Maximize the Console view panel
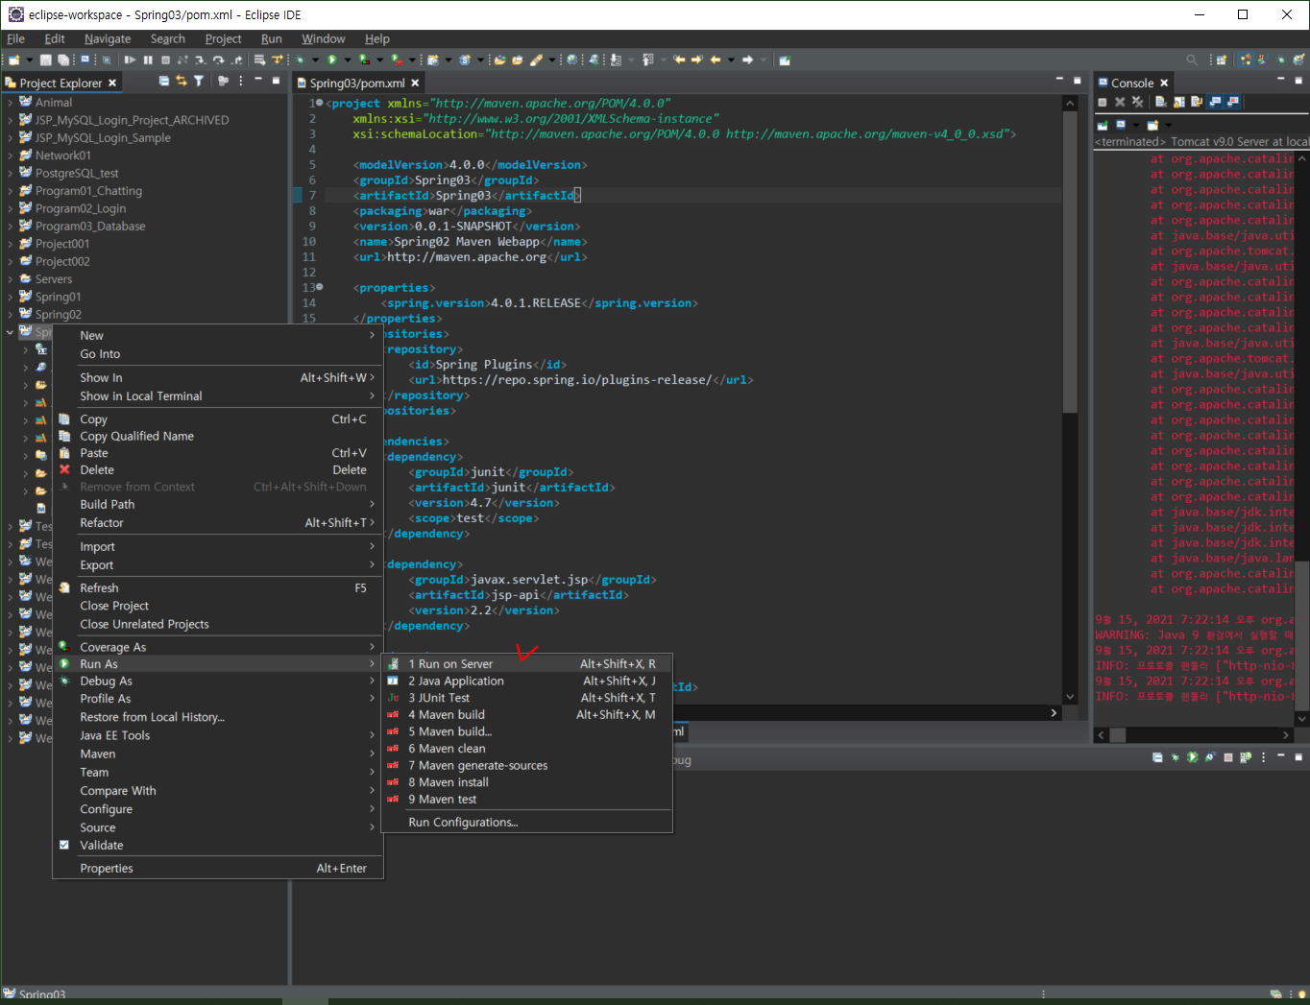Viewport: 1310px width, 1005px height. [x=1298, y=80]
